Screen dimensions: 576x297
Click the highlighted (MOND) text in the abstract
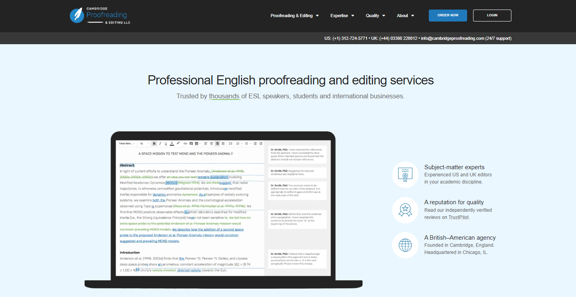pos(171,183)
